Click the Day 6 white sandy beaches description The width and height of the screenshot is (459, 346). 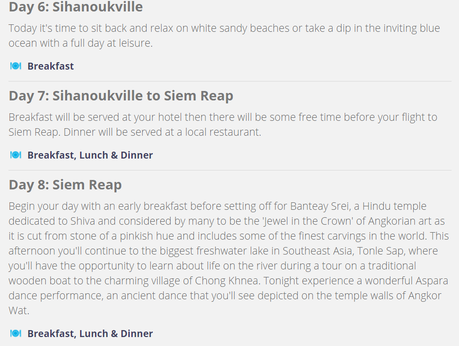pyautogui.click(x=224, y=36)
